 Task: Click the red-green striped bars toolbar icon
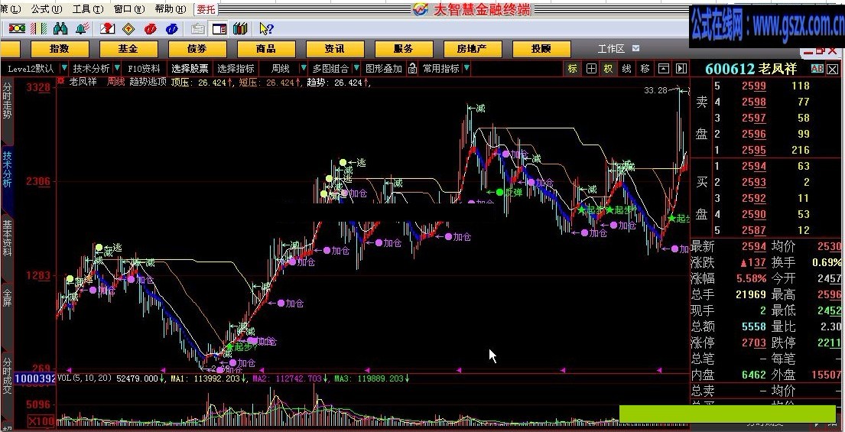pos(39,28)
